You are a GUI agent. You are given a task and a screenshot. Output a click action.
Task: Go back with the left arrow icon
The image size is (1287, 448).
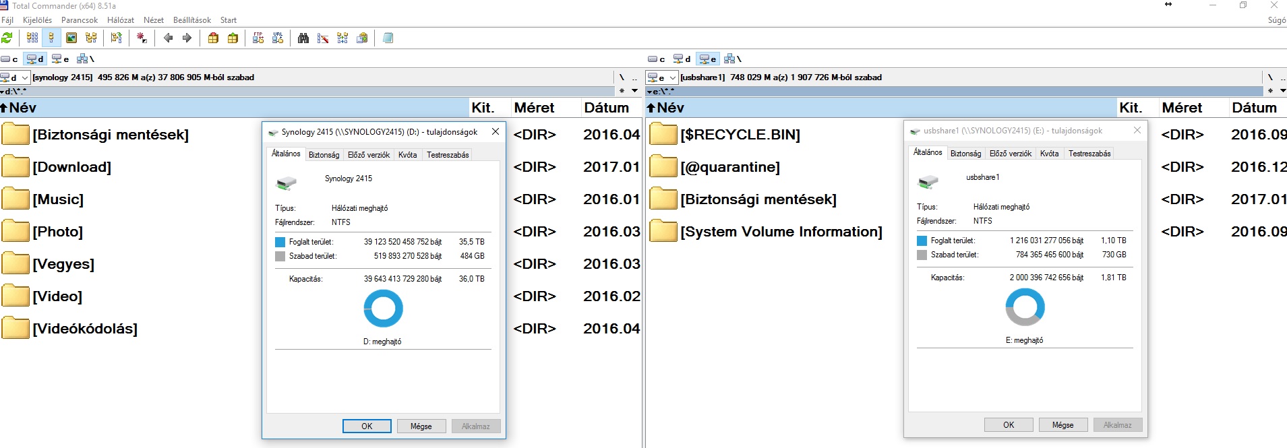[169, 38]
